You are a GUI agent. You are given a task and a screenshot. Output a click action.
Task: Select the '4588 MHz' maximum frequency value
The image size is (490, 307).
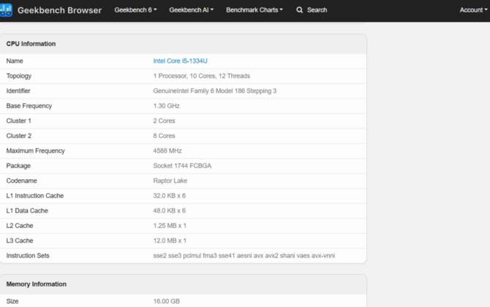click(x=167, y=151)
